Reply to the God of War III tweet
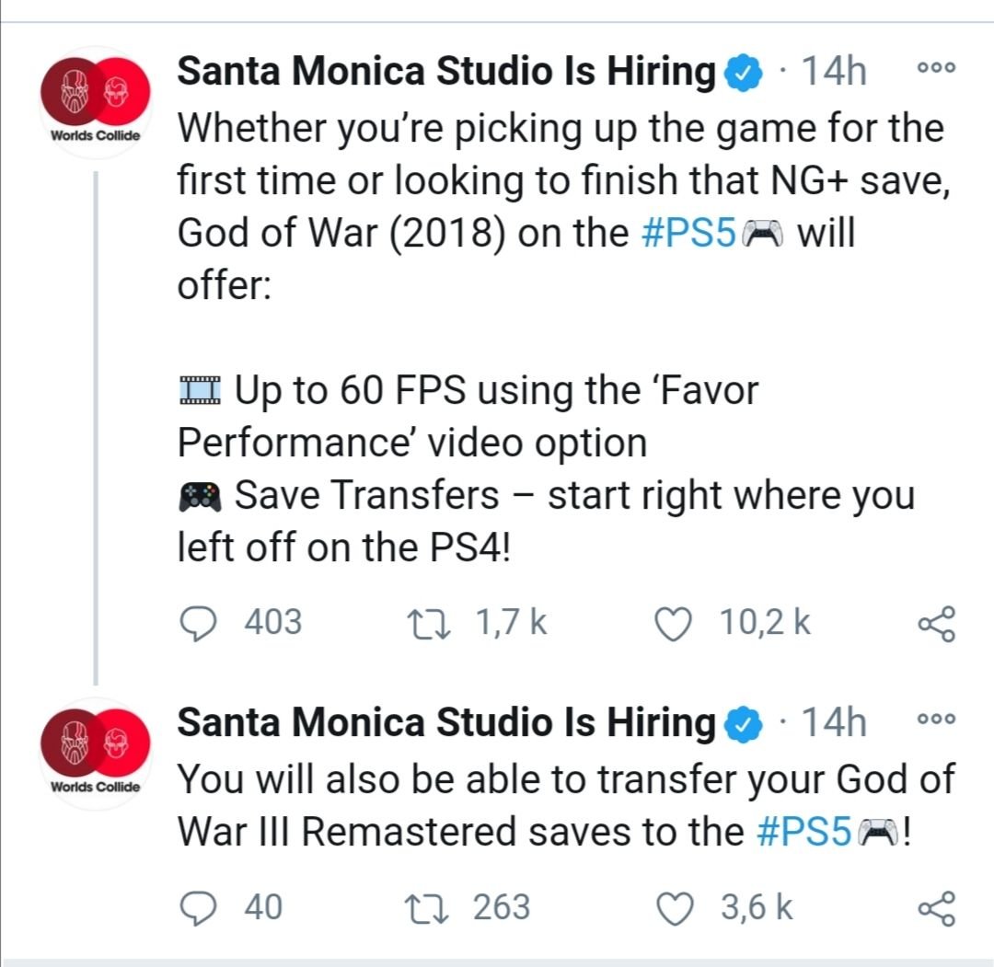Image resolution: width=994 pixels, height=967 pixels. click(199, 907)
